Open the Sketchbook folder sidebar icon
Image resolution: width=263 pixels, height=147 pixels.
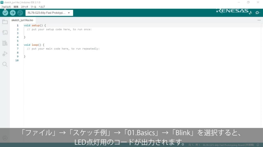pyautogui.click(x=5, y=22)
